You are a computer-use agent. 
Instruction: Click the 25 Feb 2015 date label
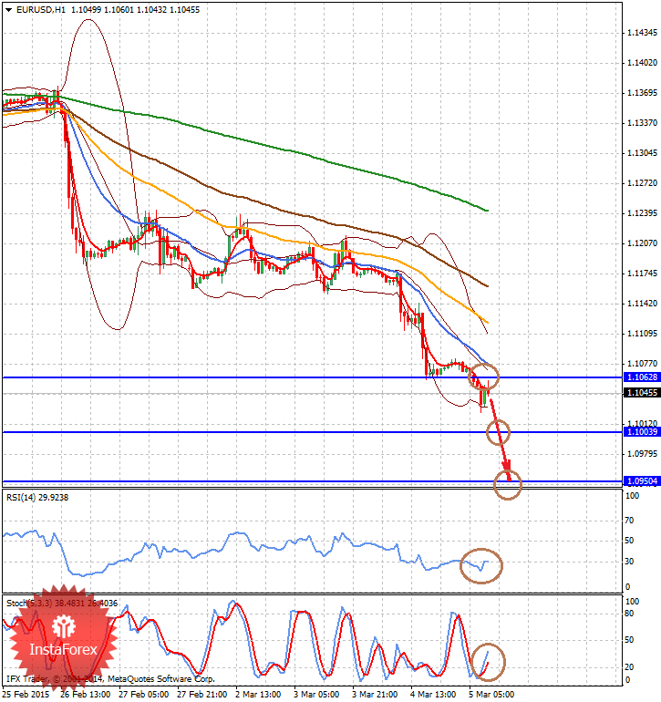(26, 695)
